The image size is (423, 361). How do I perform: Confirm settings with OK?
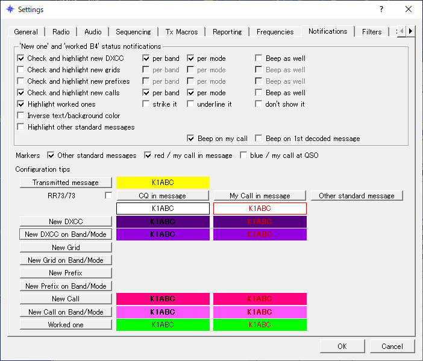(342, 346)
